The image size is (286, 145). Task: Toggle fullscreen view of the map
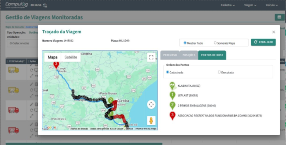click(151, 57)
